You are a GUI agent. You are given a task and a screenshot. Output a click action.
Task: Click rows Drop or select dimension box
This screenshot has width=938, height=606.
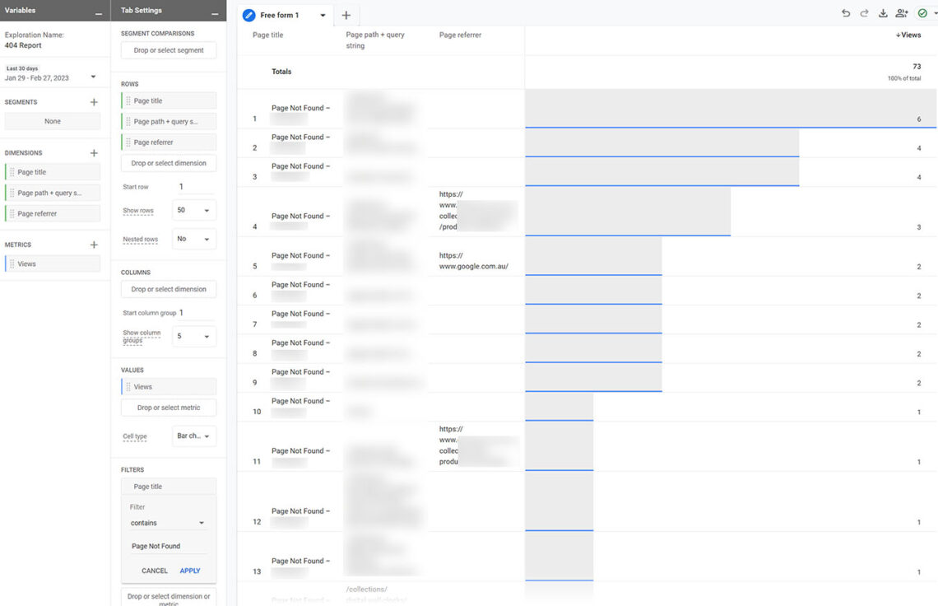[169, 163]
